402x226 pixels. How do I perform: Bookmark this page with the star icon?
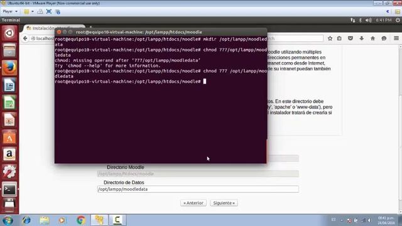click(330, 38)
